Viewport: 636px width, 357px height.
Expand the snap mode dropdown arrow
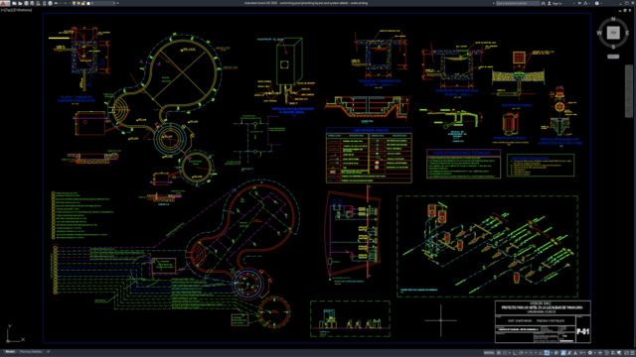tap(510, 353)
